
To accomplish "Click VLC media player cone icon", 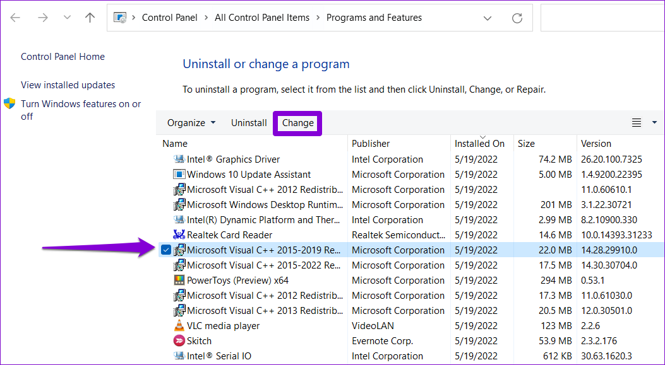I will [179, 326].
